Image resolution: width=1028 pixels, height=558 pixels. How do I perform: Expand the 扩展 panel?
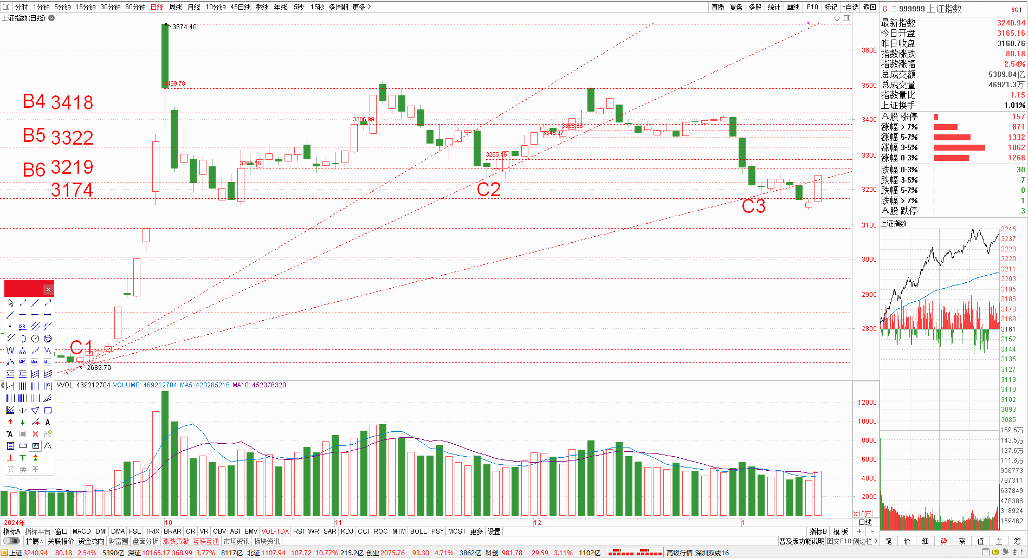[x=34, y=541]
